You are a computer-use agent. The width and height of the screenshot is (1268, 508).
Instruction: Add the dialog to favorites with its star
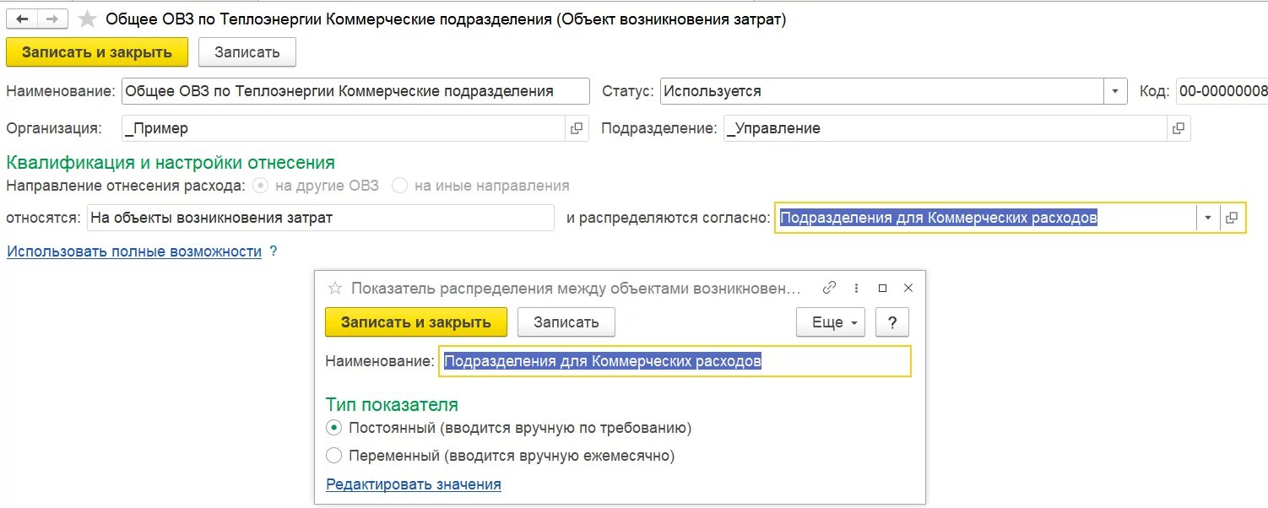coord(335,288)
